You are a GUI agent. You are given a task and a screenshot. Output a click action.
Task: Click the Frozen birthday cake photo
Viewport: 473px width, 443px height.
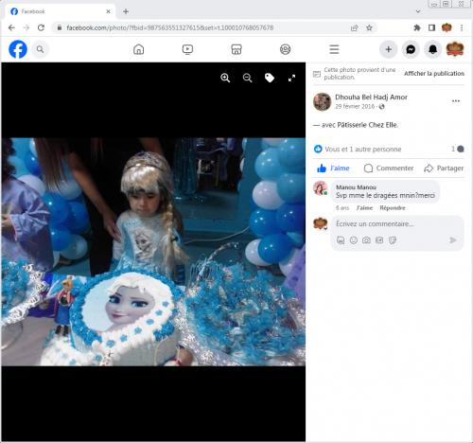(153, 252)
